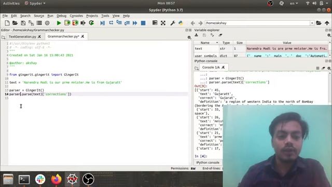The height and width of the screenshot is (187, 332).
Task: Switch to TextGeneration.py tab
Action: pyautogui.click(x=22, y=36)
